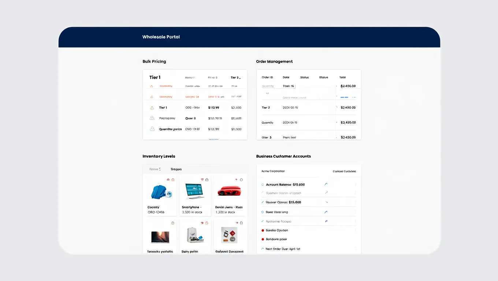Image resolution: width=498 pixels, height=281 pixels.
Task: Open the Smartphone product thumbnail
Action: click(195, 191)
